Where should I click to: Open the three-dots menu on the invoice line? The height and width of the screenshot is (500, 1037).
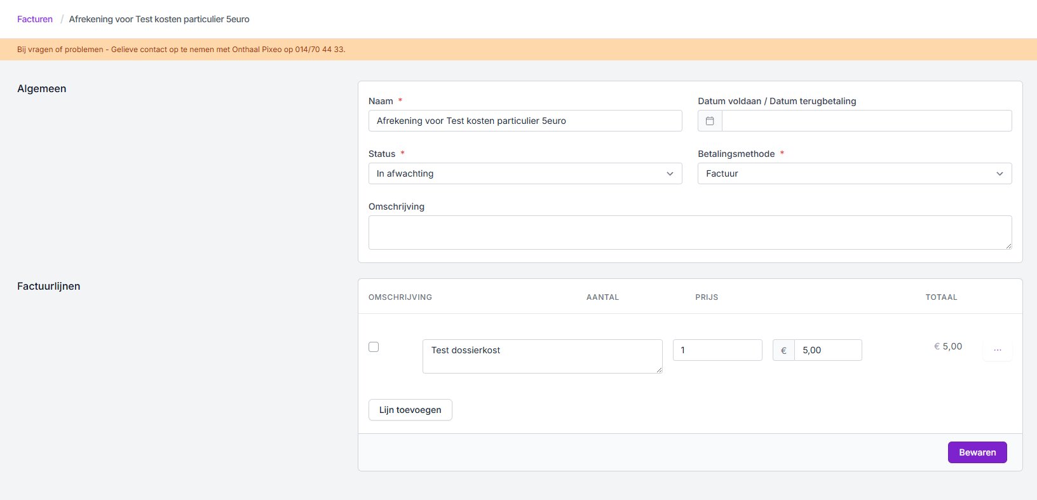[x=997, y=350]
